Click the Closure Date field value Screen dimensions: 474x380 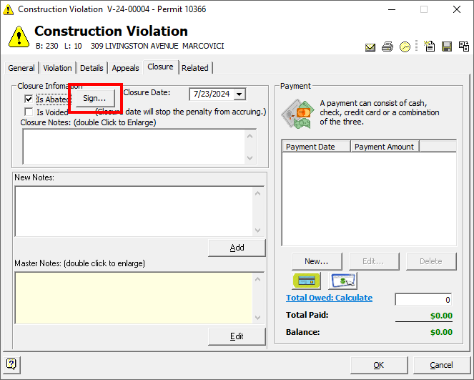pos(212,94)
